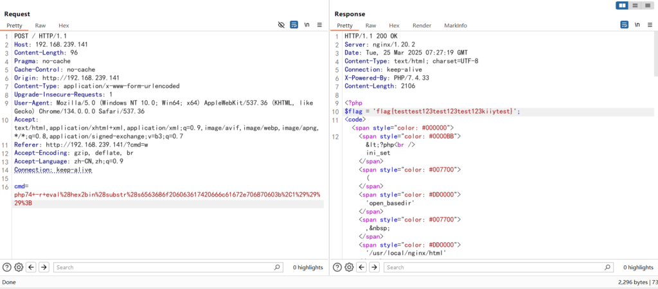Image resolution: width=658 pixels, height=289 pixels.
Task: Toggle word wrap icon in Request panel
Action: pos(294,25)
